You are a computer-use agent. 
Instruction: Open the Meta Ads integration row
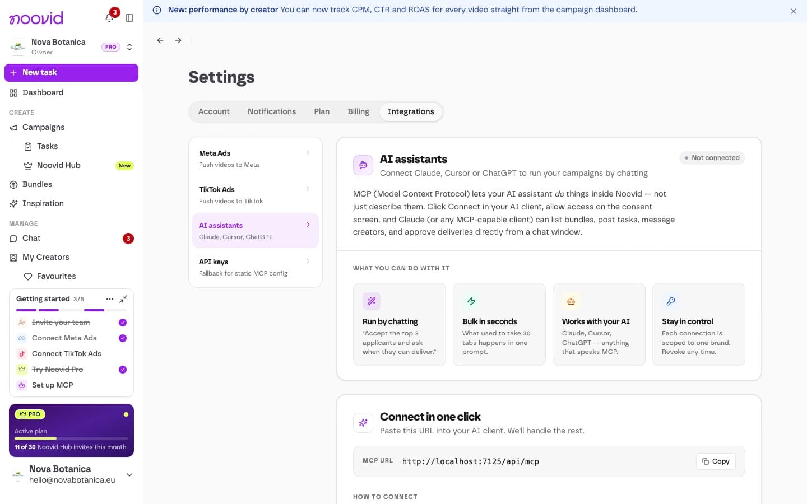(x=256, y=158)
